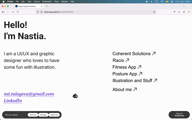Open Coherent Solutions project link
The height and width of the screenshot is (120, 192).
(134, 54)
